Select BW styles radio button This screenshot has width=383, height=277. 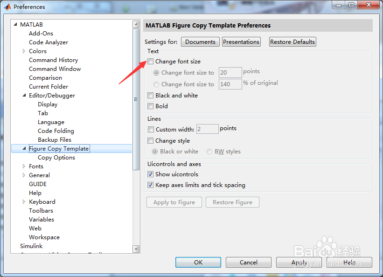click(209, 152)
